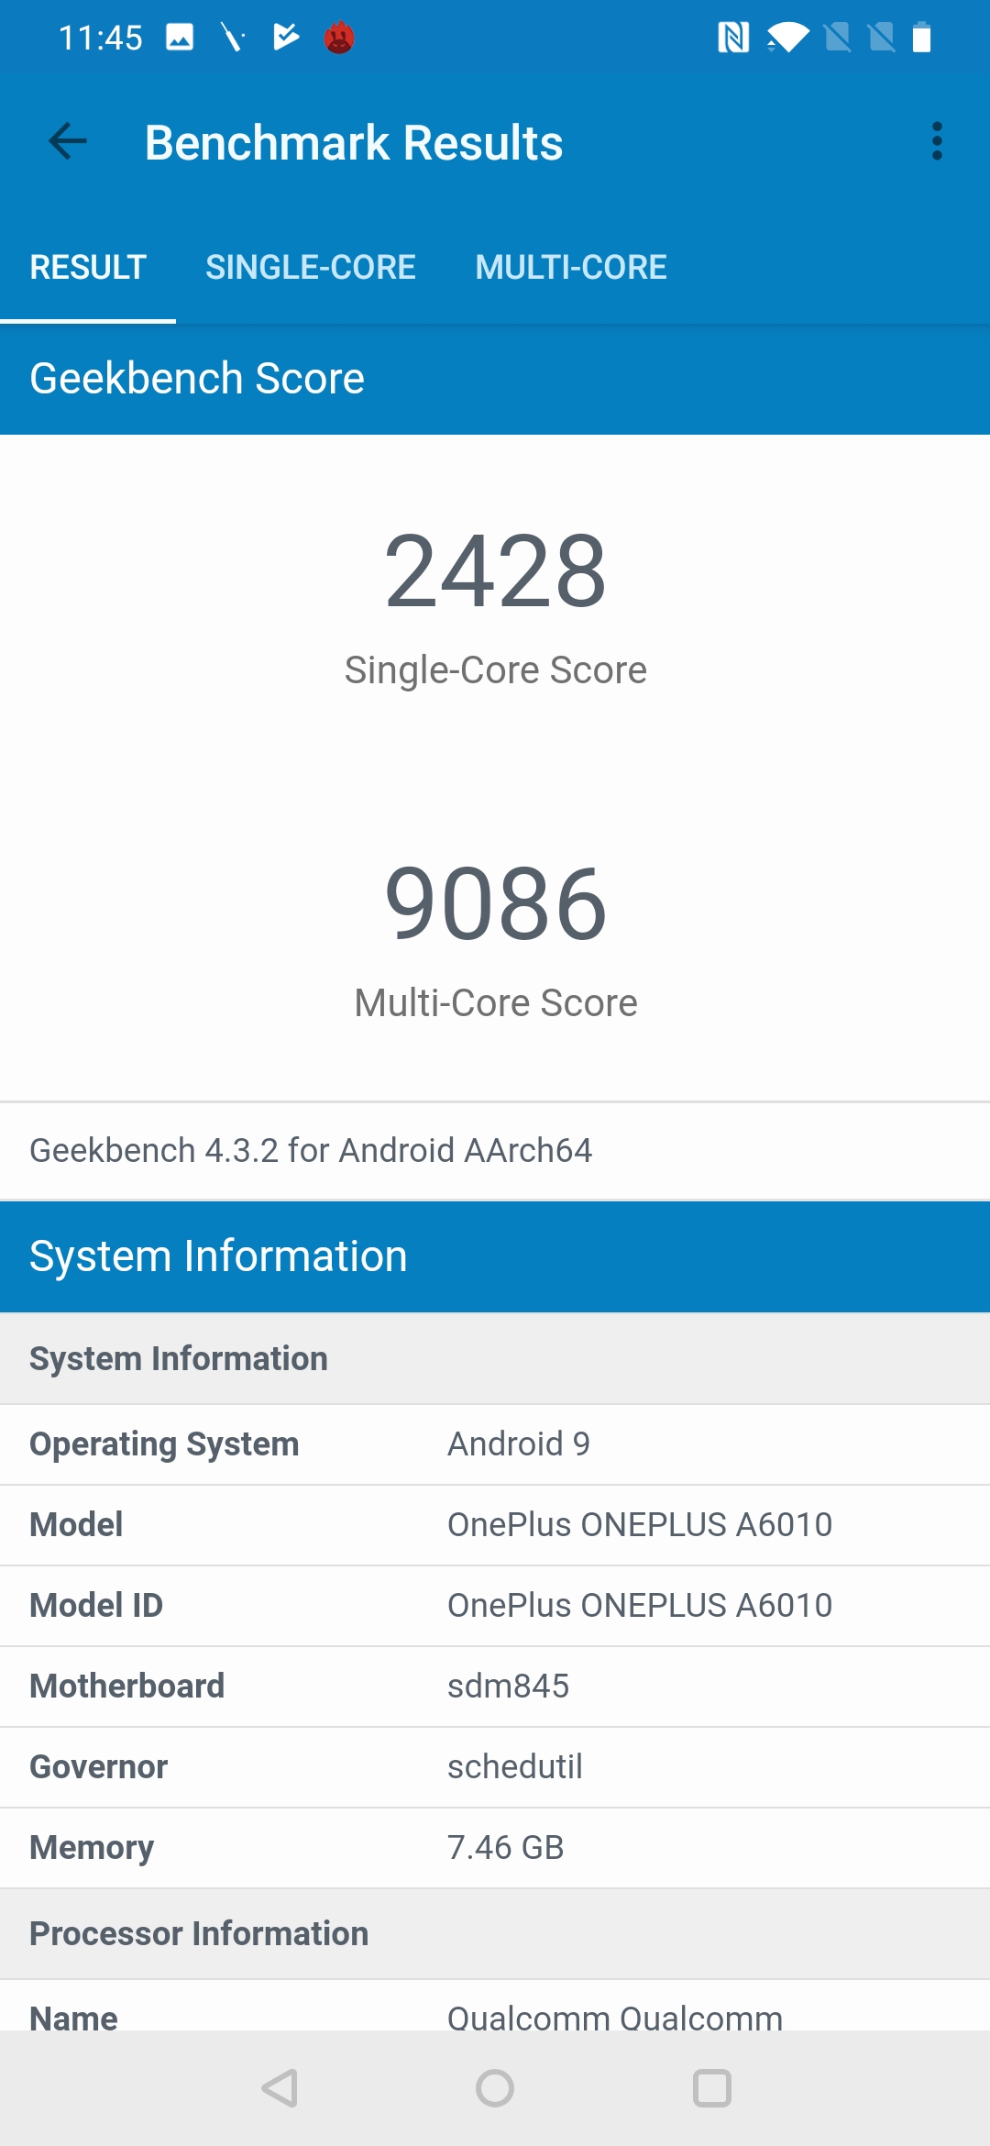The width and height of the screenshot is (990, 2146).
Task: Tap the schedutil governor value
Action: tap(515, 1767)
